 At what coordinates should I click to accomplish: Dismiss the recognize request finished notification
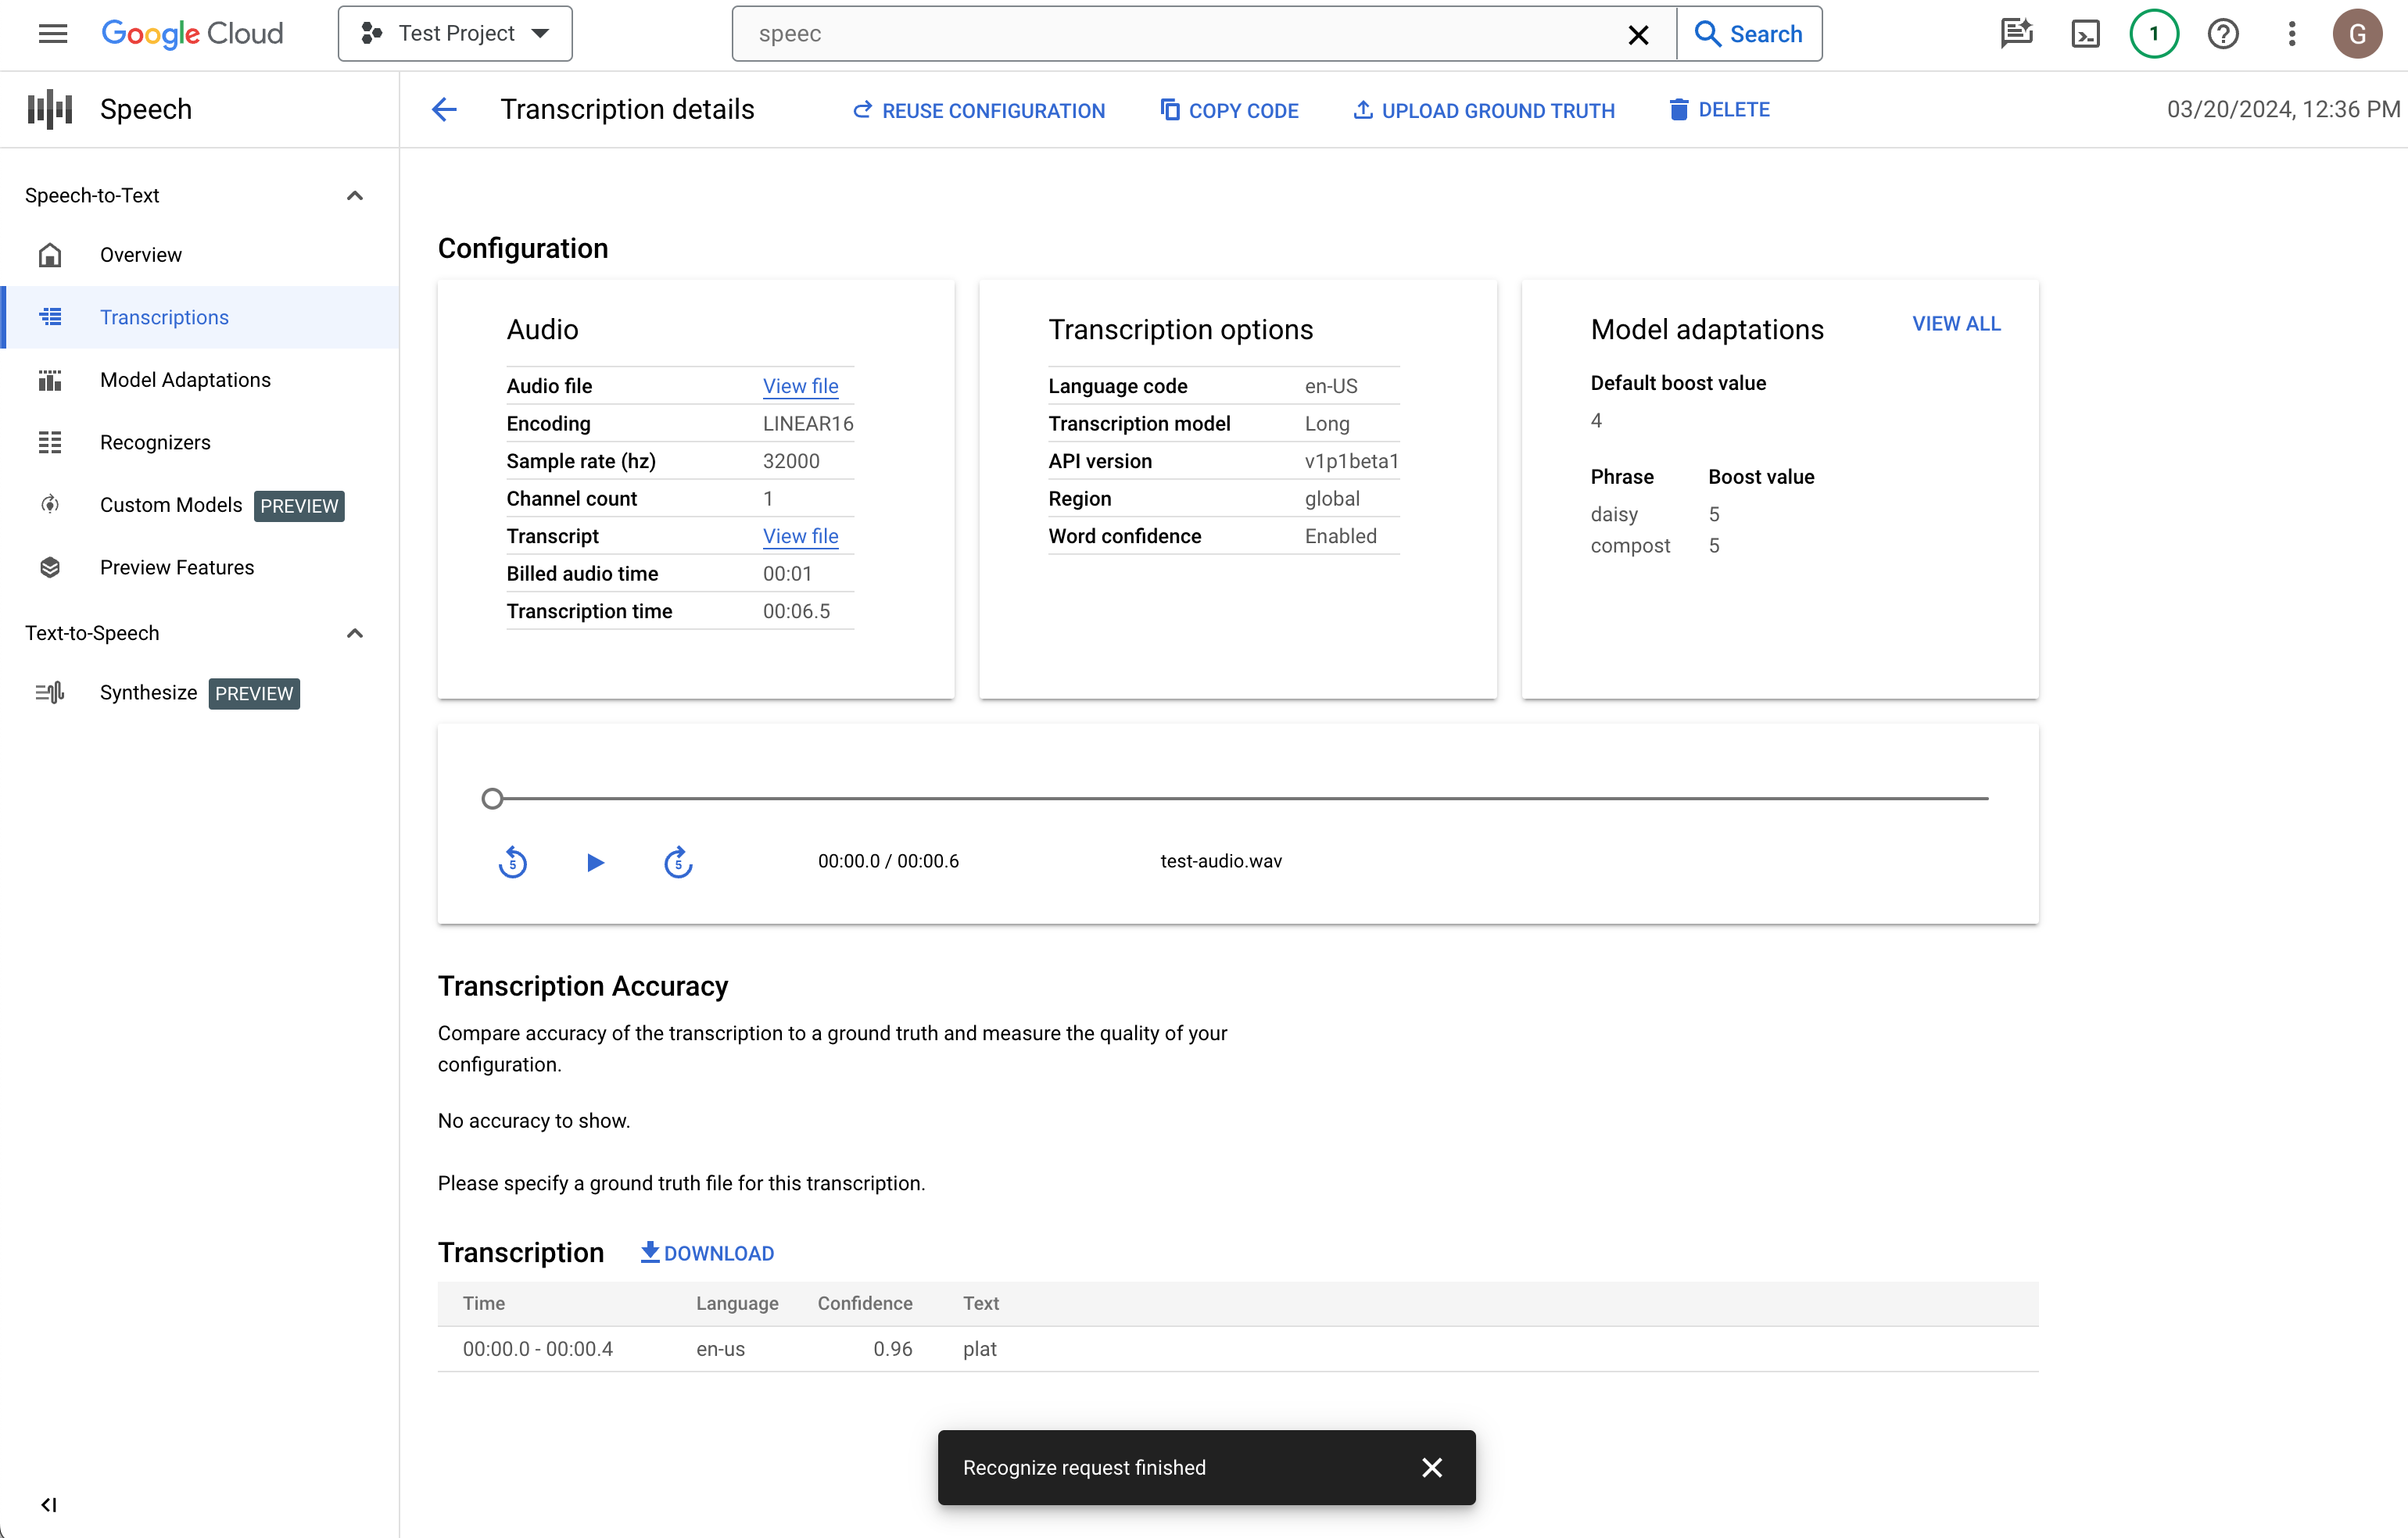click(1434, 1468)
